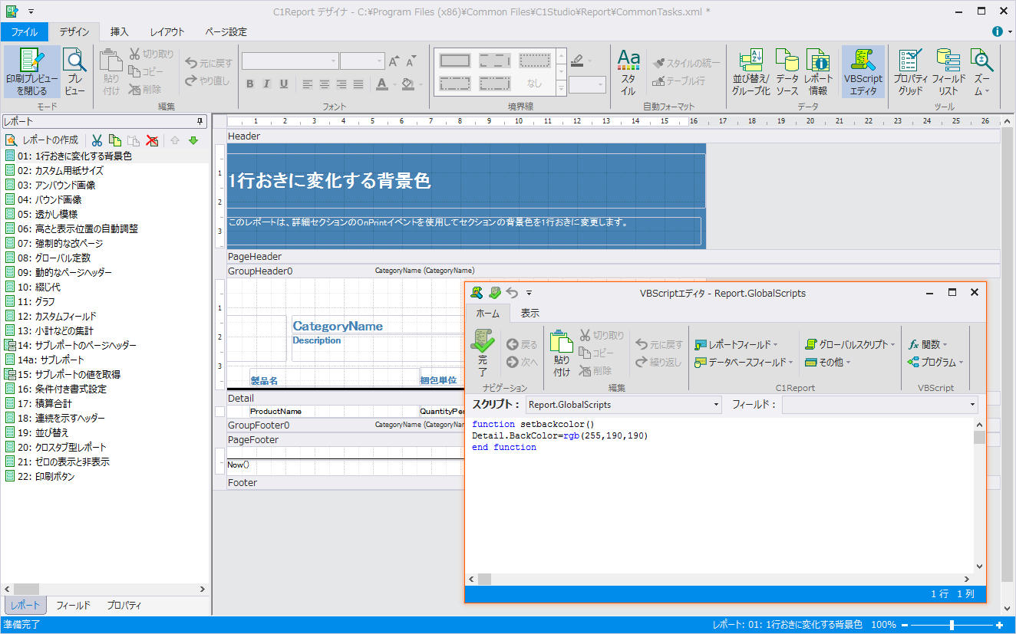The height and width of the screenshot is (634, 1016).
Task: Open the Style gallery button
Action: coord(628,71)
